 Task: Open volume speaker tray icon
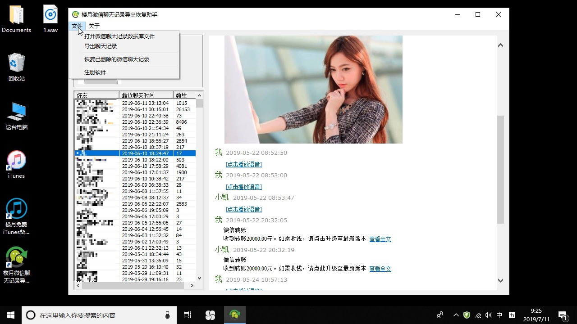(488, 315)
